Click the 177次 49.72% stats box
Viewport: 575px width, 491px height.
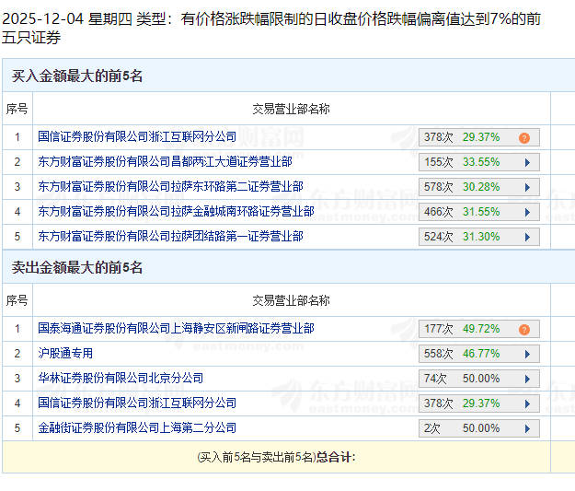[x=479, y=329]
